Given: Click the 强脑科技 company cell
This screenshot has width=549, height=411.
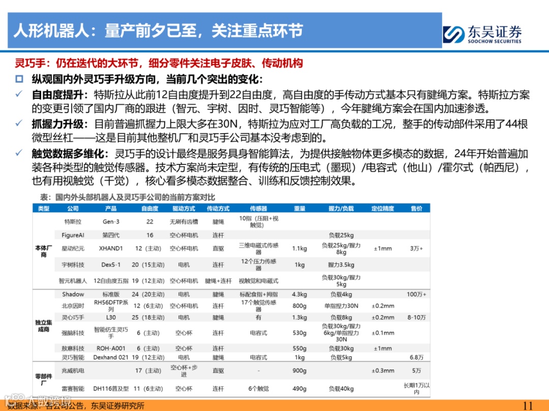Looking at the screenshot, I should point(73,333).
